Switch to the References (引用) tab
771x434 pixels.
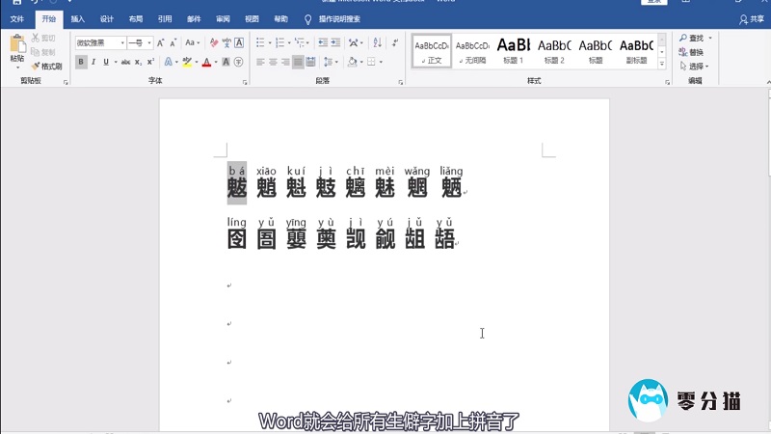(x=165, y=19)
